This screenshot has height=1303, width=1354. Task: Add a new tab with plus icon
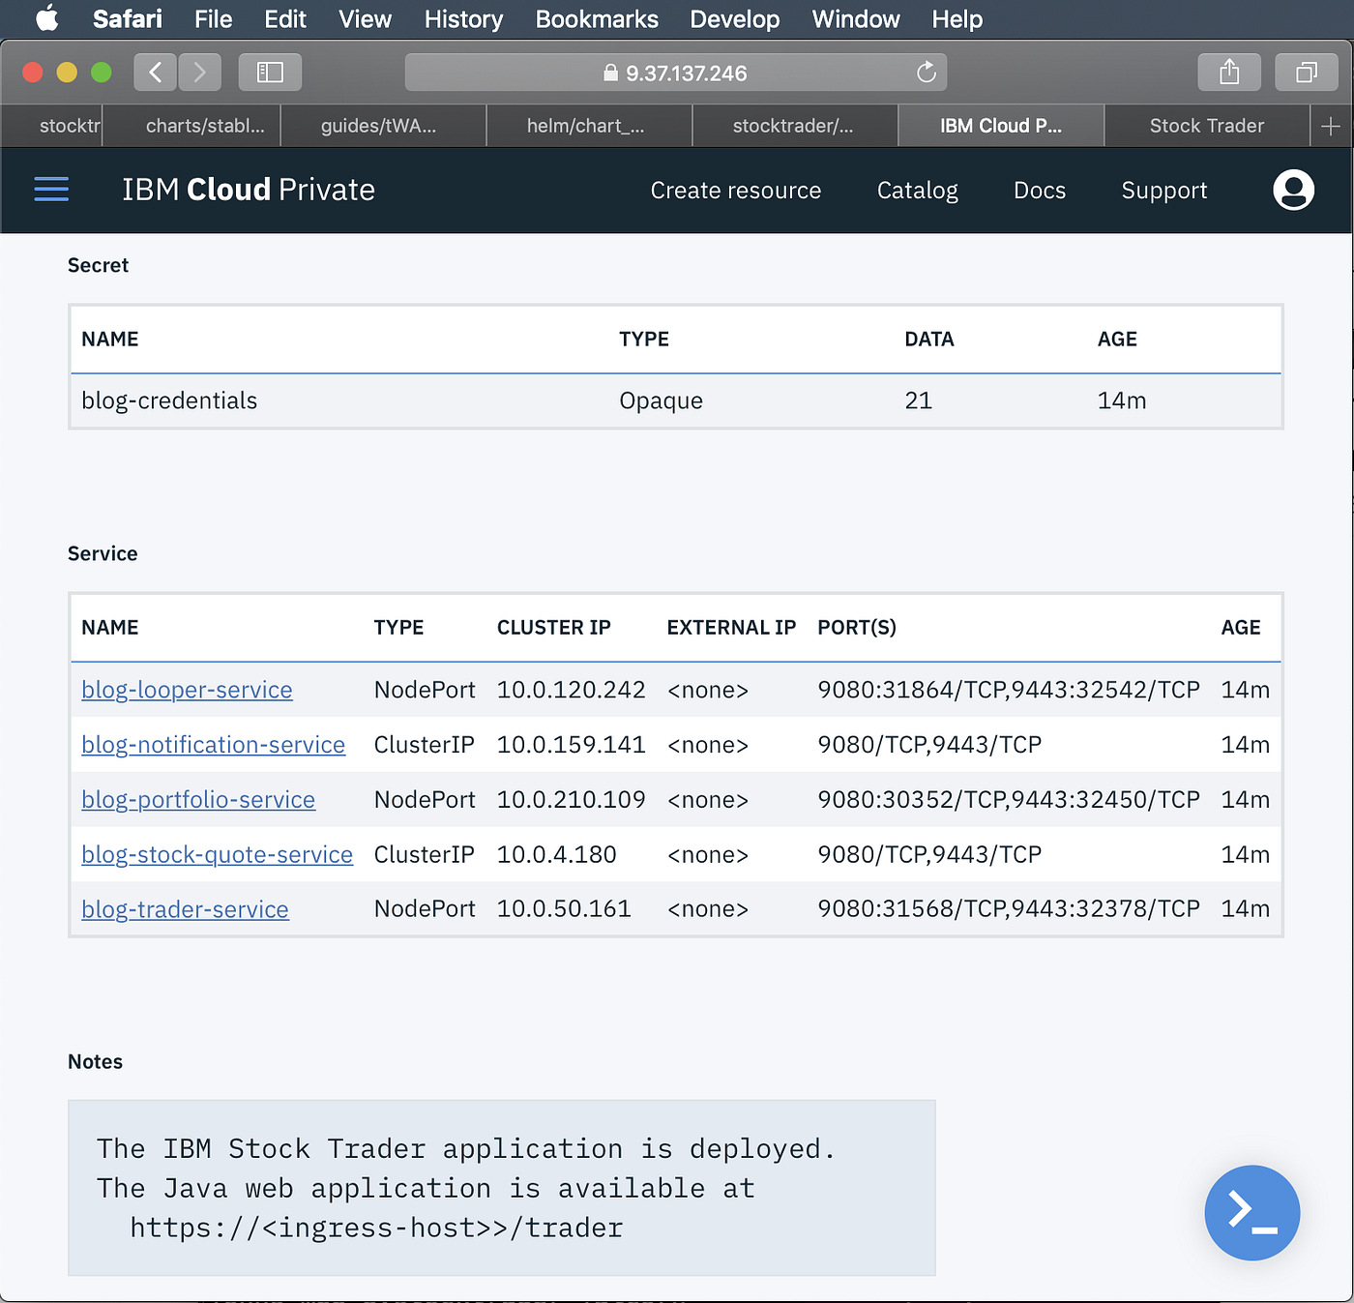point(1331,126)
